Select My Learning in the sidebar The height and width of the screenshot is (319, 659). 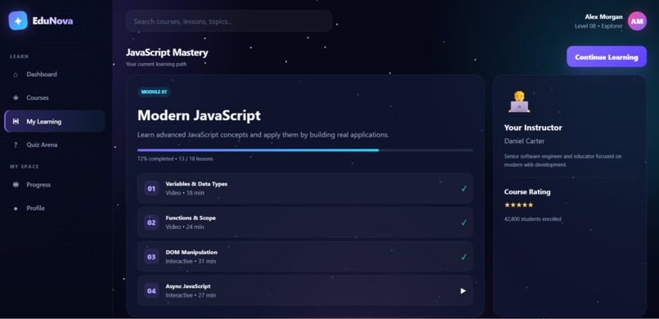coord(55,121)
